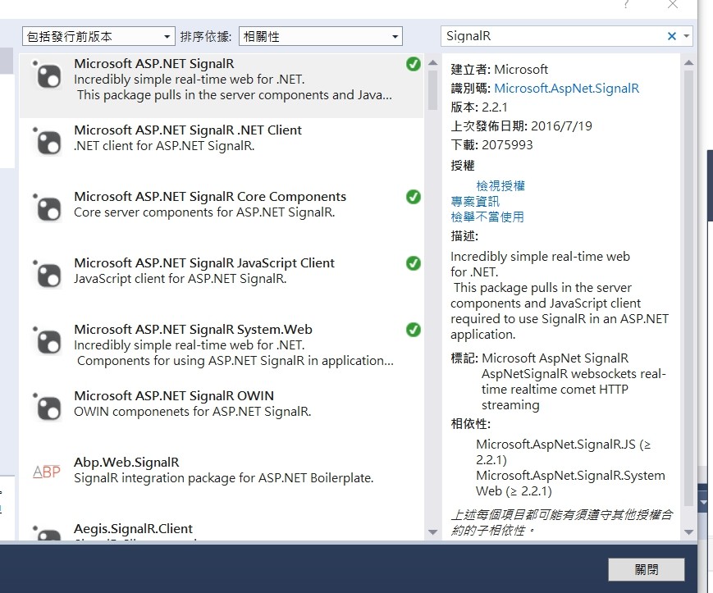Click the 檢舉不當使用 report abuse link
Screen dimensions: 713x593
(x=487, y=217)
